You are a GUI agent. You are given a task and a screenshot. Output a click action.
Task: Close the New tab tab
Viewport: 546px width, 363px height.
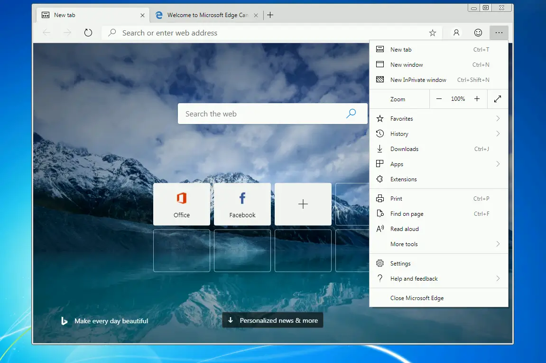coord(142,15)
